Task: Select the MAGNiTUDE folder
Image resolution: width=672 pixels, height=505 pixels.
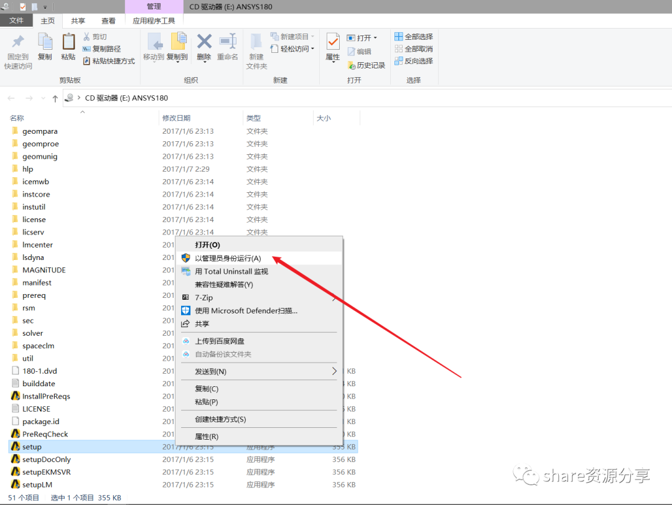Action: 39,270
